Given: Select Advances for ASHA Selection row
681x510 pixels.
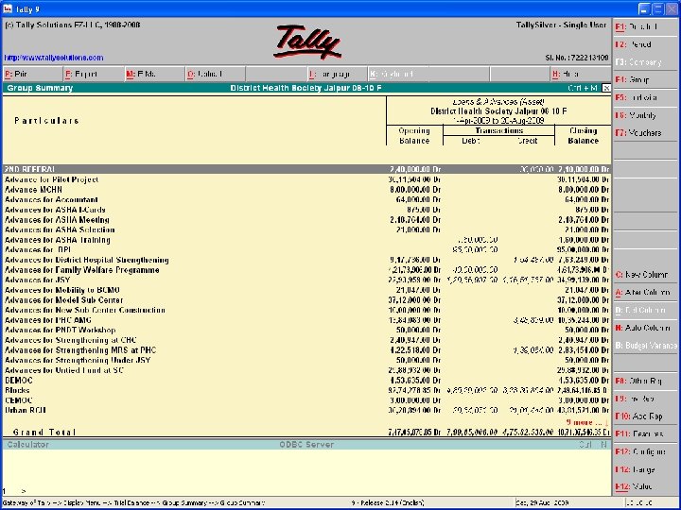Looking at the screenshot, I should pos(306,229).
